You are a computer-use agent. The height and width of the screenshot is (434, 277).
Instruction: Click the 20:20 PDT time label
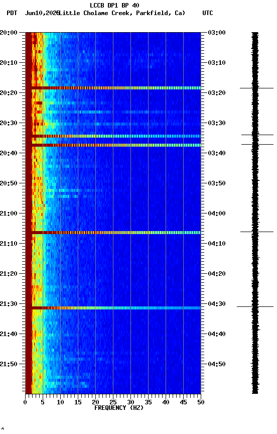pos(9,93)
